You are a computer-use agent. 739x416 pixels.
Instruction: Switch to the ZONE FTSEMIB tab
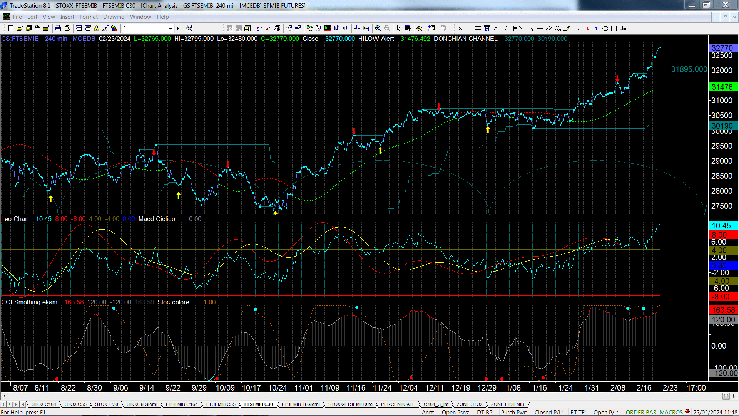(x=507, y=404)
